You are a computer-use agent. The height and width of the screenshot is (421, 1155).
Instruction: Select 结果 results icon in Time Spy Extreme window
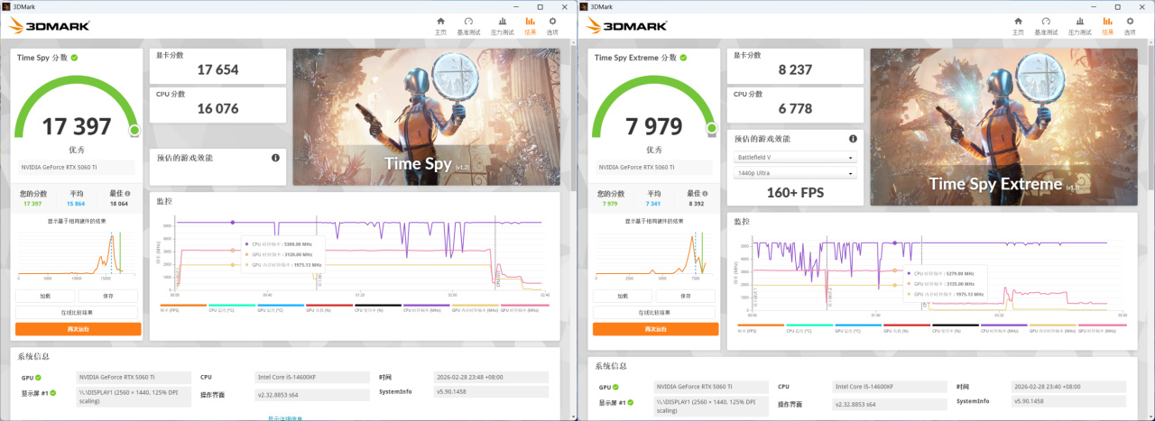(1107, 25)
